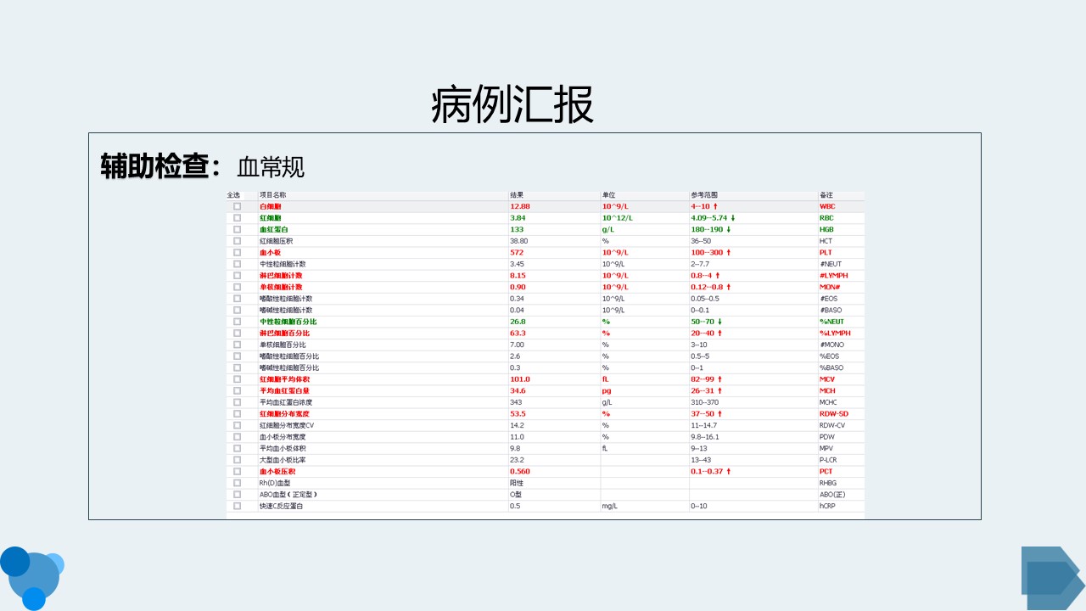Image resolution: width=1086 pixels, height=611 pixels.
Task: Click the 参考范围 column header
Action: click(704, 195)
